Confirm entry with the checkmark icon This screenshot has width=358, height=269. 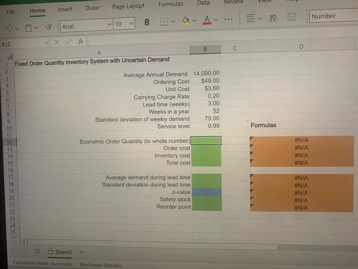(68, 42)
